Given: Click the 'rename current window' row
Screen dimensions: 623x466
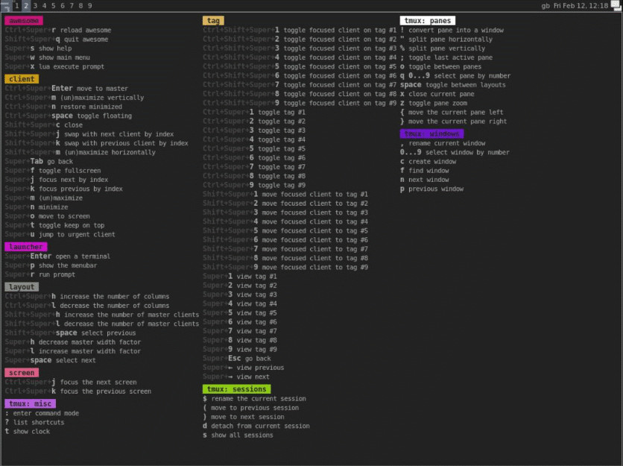Looking at the screenshot, I should (443, 144).
